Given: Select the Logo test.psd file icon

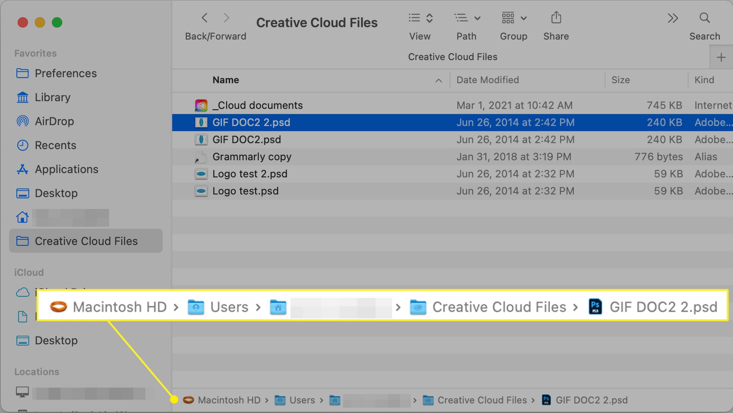Looking at the screenshot, I should (201, 191).
